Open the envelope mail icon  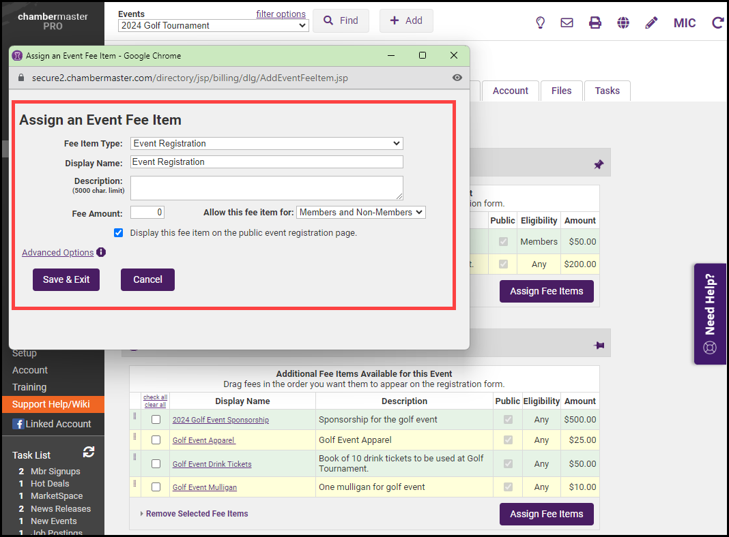567,22
